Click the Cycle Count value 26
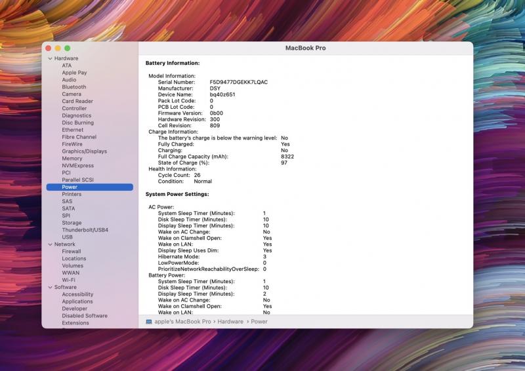The width and height of the screenshot is (525, 371). pyautogui.click(x=198, y=175)
